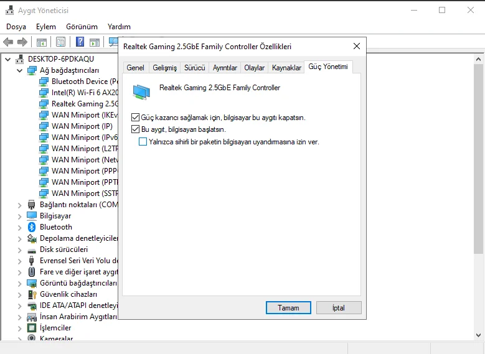Click the Görüntü bağdaştırıcıları display icon

[32, 283]
